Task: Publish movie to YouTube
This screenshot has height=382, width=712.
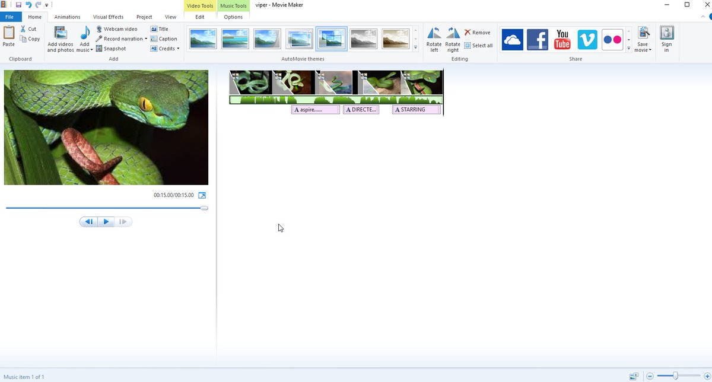Action: tap(562, 39)
